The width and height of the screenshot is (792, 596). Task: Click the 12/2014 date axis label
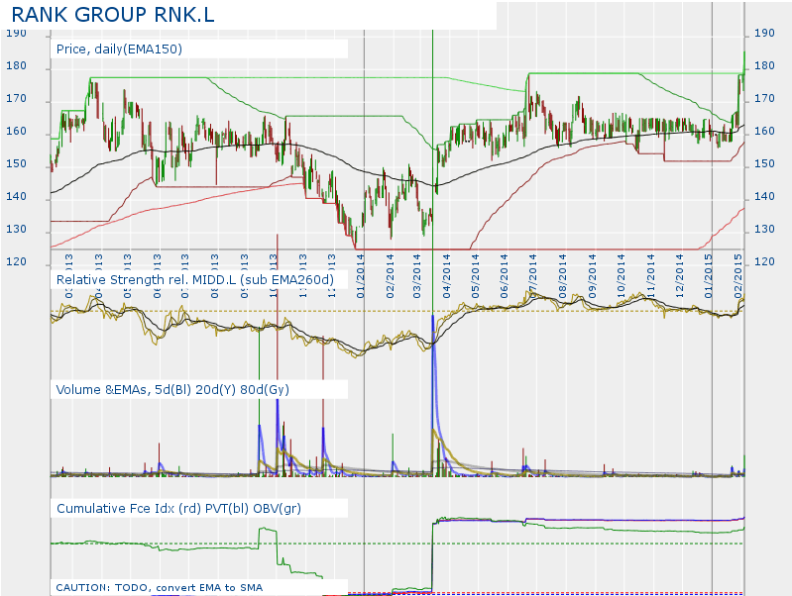[x=679, y=276]
